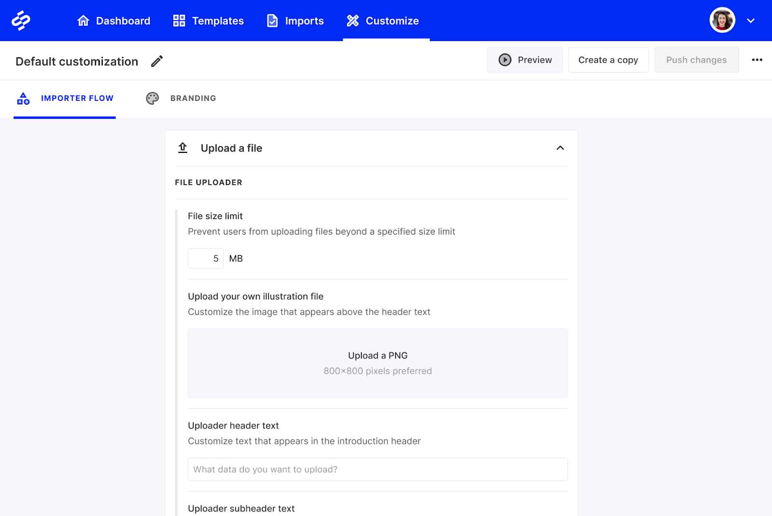
Task: Click the pencil icon to rename Default customization
Action: tap(156, 61)
